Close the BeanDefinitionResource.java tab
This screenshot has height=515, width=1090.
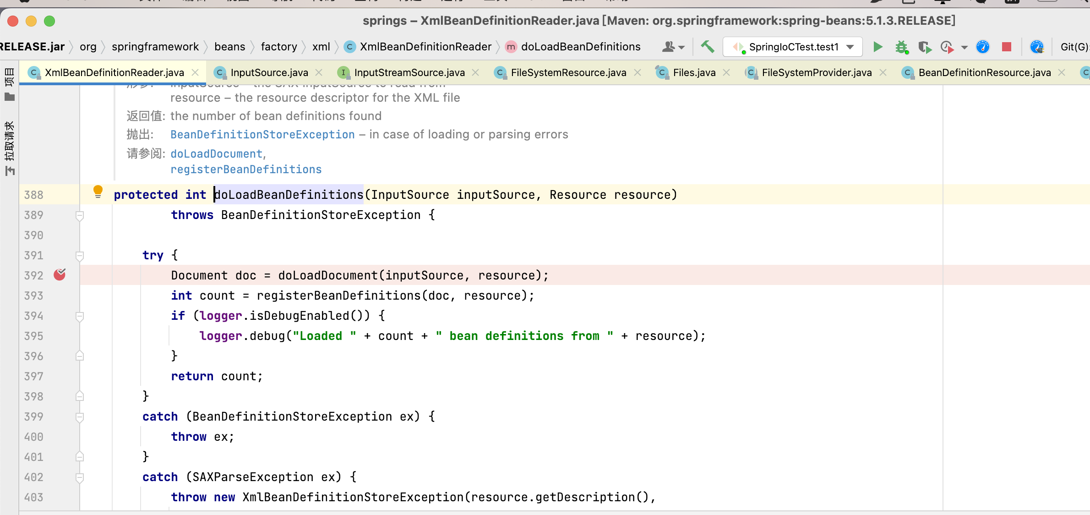[x=1062, y=72]
